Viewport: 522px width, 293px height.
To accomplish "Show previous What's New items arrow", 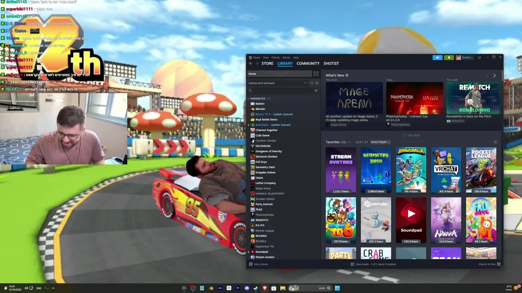I will click(487, 75).
